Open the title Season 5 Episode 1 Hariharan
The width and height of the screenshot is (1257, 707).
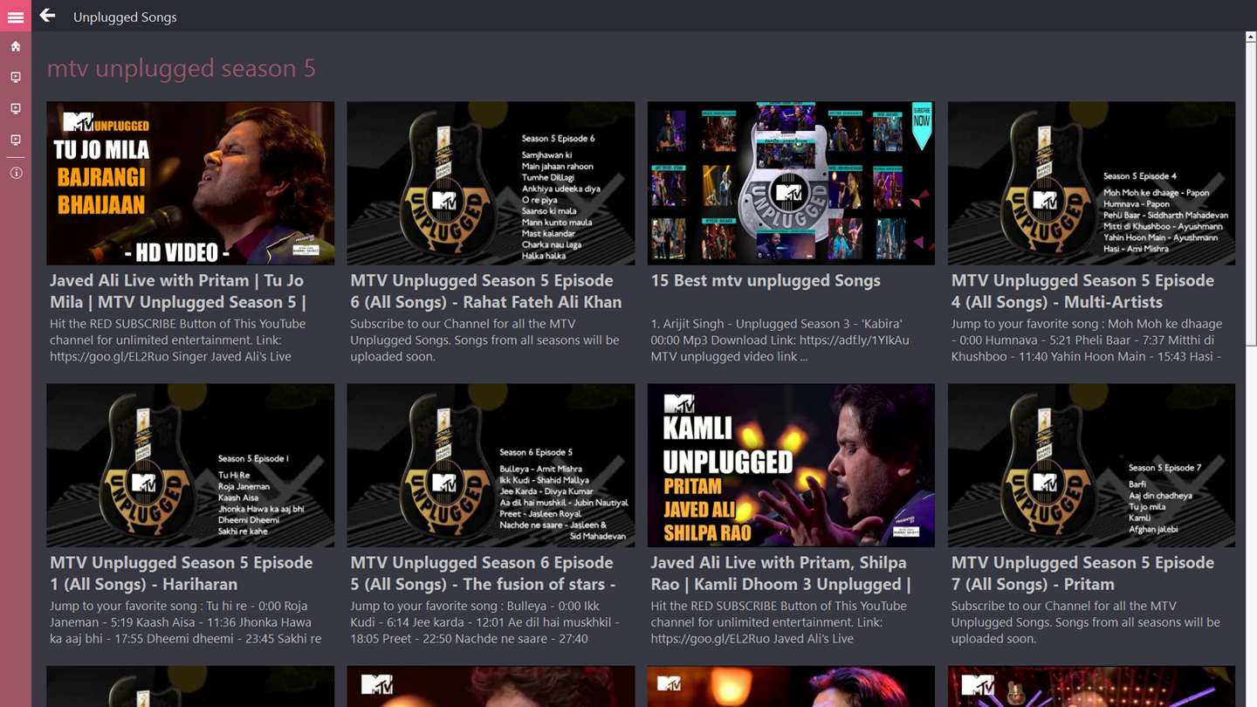click(x=182, y=573)
